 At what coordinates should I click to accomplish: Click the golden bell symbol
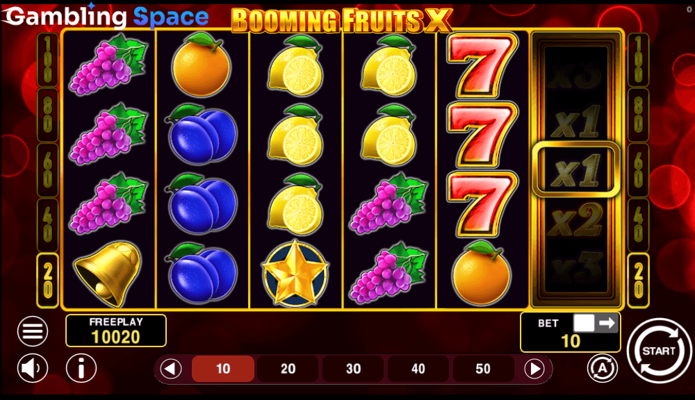coord(108,274)
